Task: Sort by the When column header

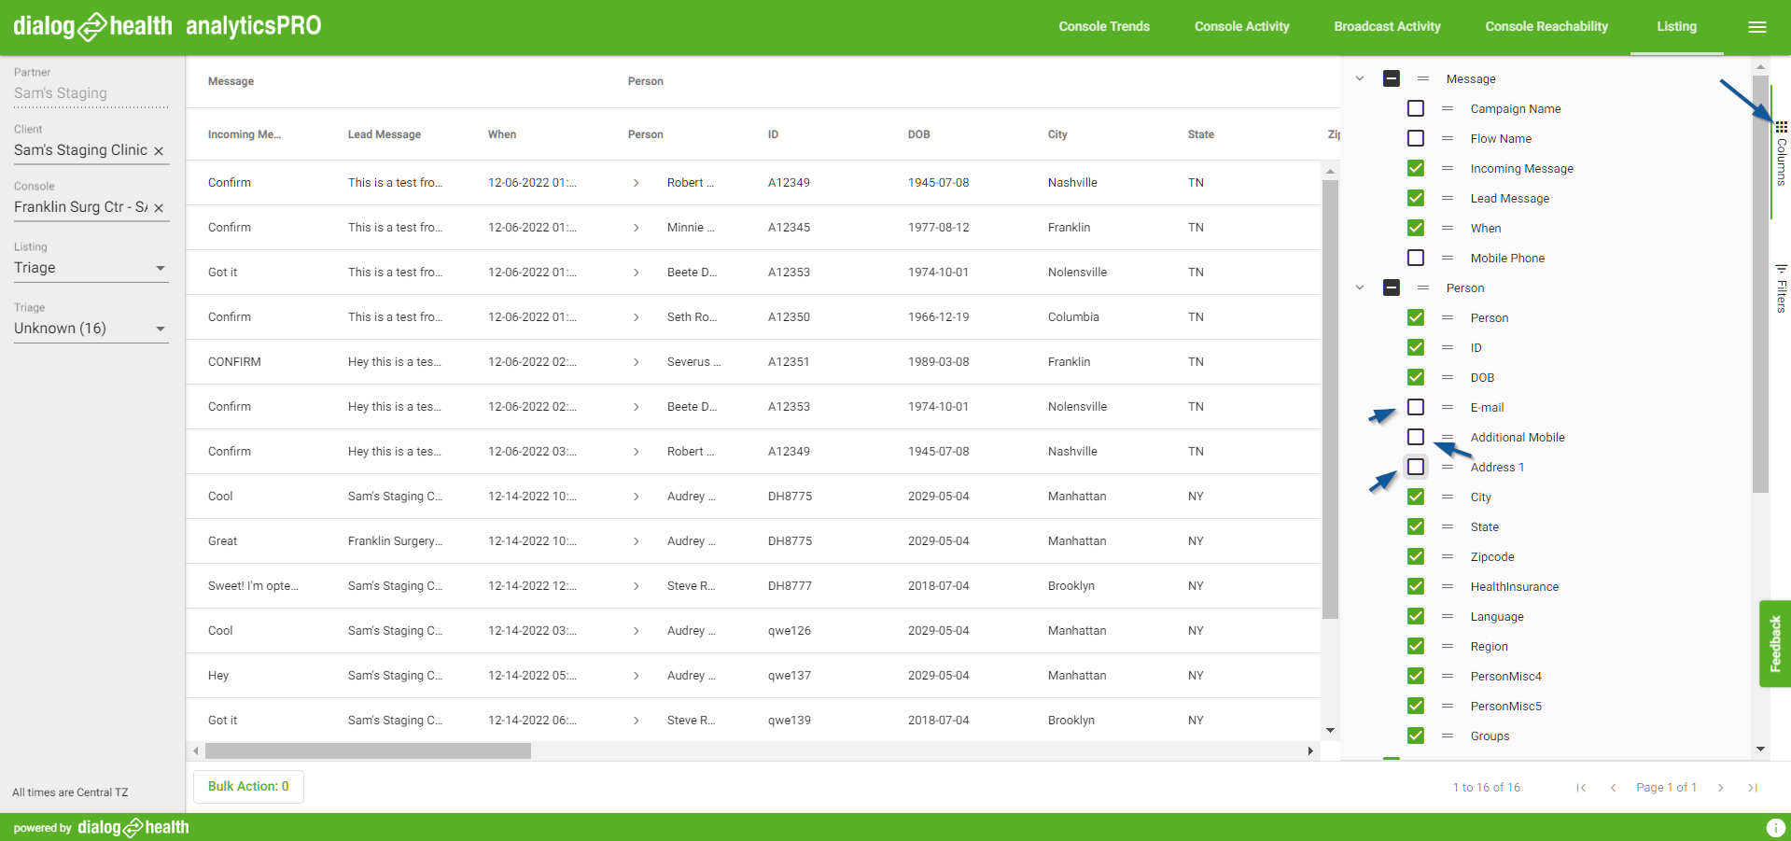Action: point(502,135)
